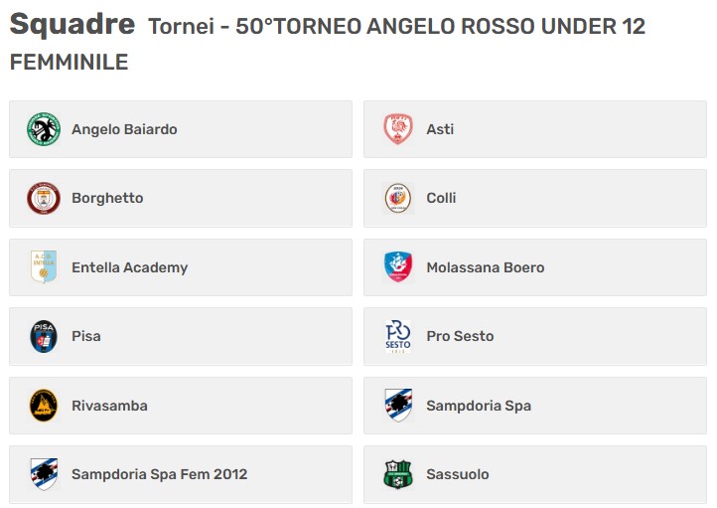Click the Colli team circular logo
This screenshot has height=508, width=717.
398,198
